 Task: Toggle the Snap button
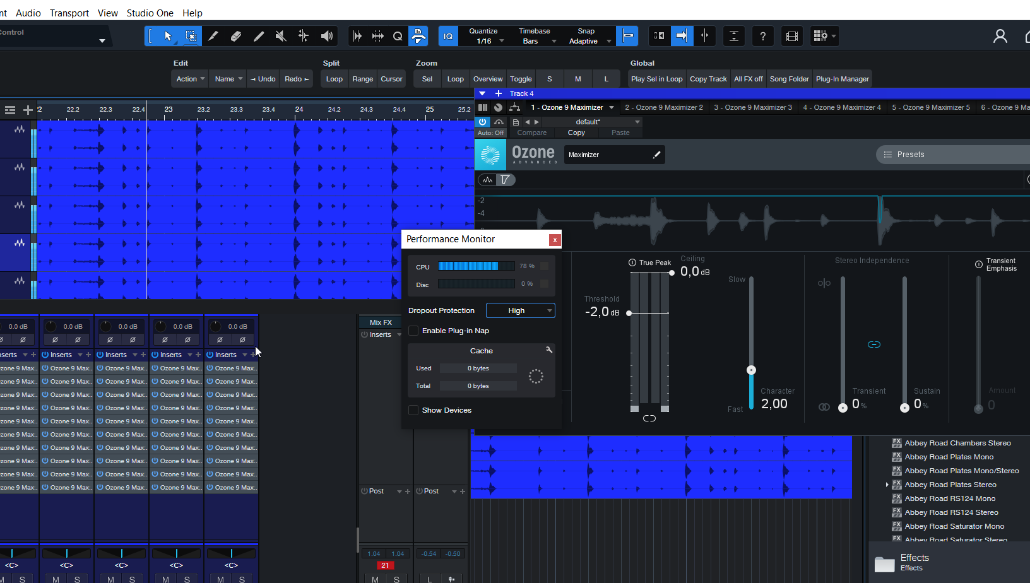click(x=628, y=36)
